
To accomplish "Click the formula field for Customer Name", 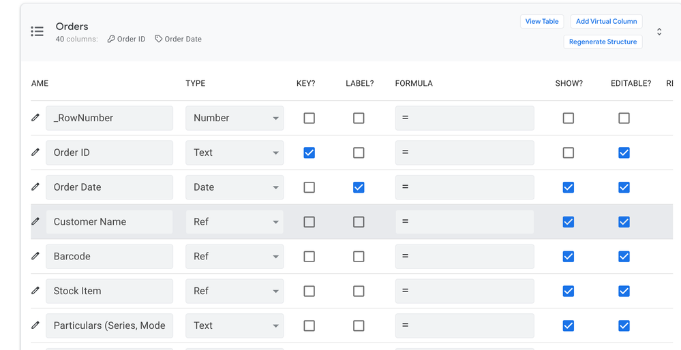I will pyautogui.click(x=465, y=221).
